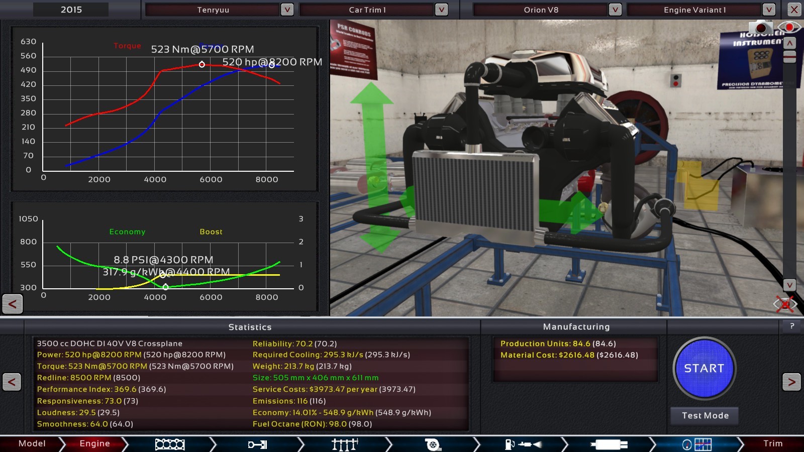Click the help question mark button
This screenshot has height=452, width=804.
(792, 326)
